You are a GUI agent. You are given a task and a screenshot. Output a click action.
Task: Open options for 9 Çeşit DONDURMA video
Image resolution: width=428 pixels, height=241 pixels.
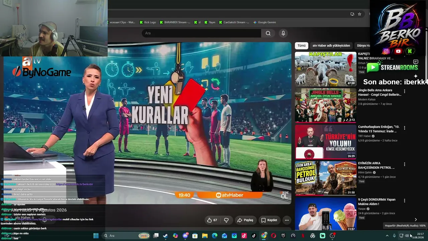click(404, 200)
